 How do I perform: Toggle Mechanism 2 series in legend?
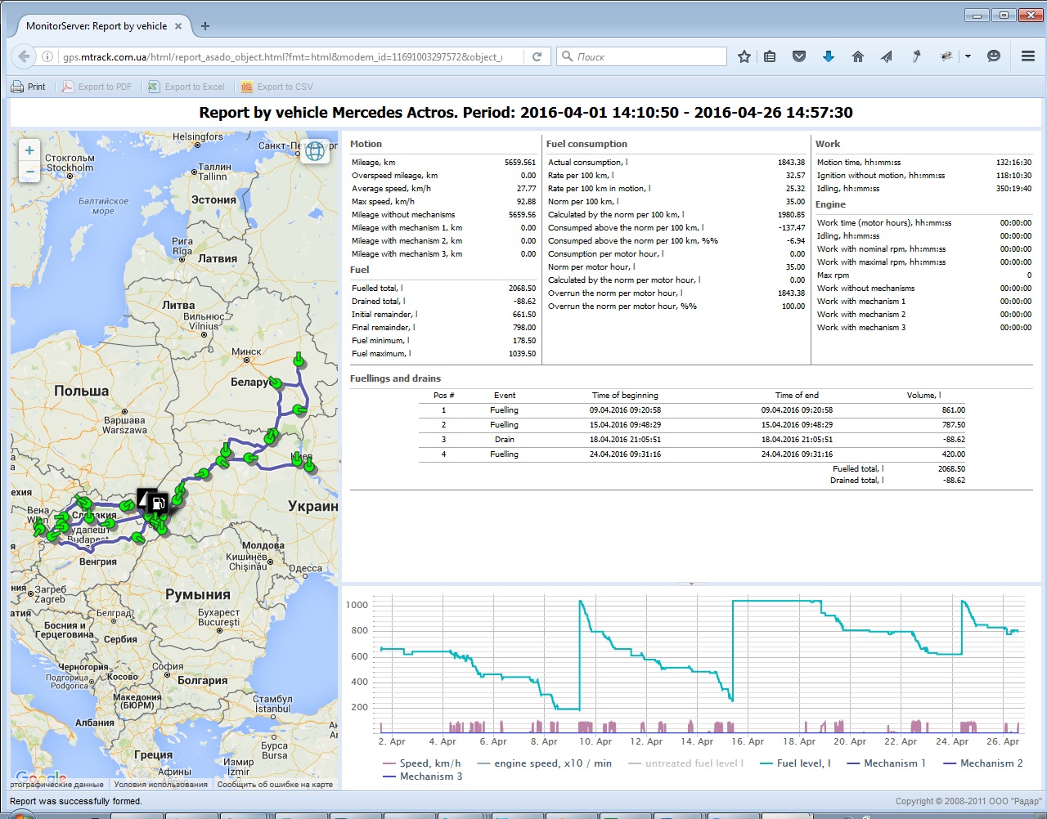click(x=982, y=763)
